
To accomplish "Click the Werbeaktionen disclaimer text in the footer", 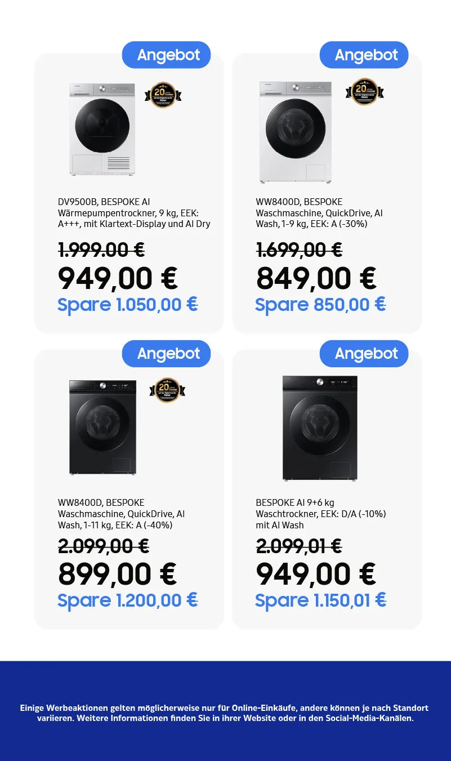I will coord(225,713).
